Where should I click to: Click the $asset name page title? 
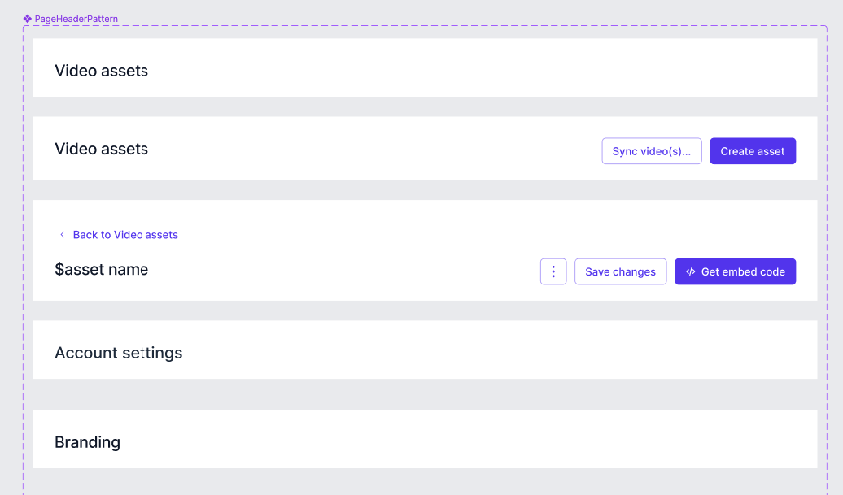click(101, 269)
